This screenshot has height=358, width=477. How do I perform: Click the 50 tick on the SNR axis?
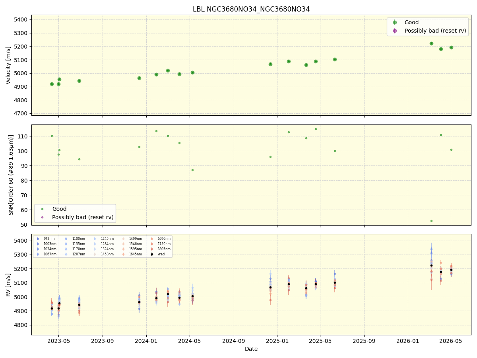pos(24,225)
